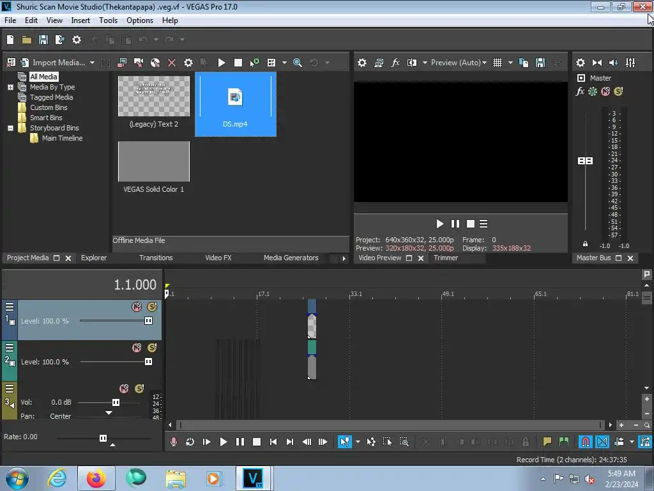Create a new project with the blank-page icon
Screen dimensions: 654x491
(10, 40)
